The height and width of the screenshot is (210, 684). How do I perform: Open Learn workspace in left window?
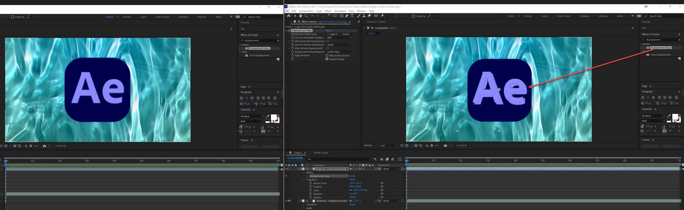point(143,17)
